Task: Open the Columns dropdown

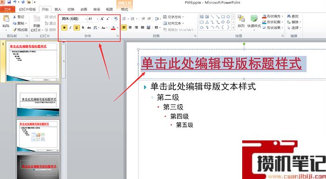Action: [157, 27]
